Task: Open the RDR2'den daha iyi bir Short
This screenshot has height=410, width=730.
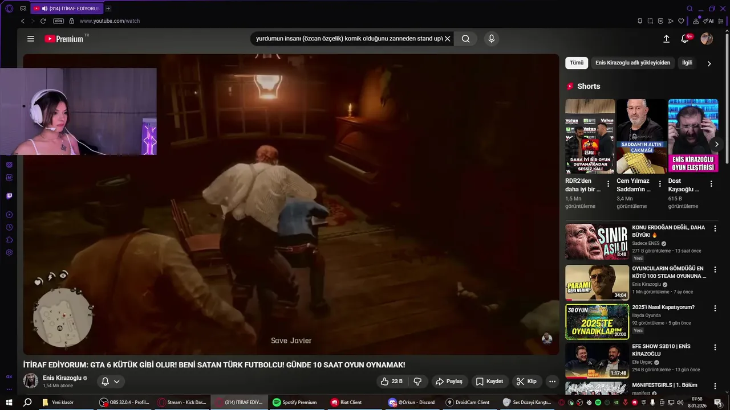Action: coord(590,137)
